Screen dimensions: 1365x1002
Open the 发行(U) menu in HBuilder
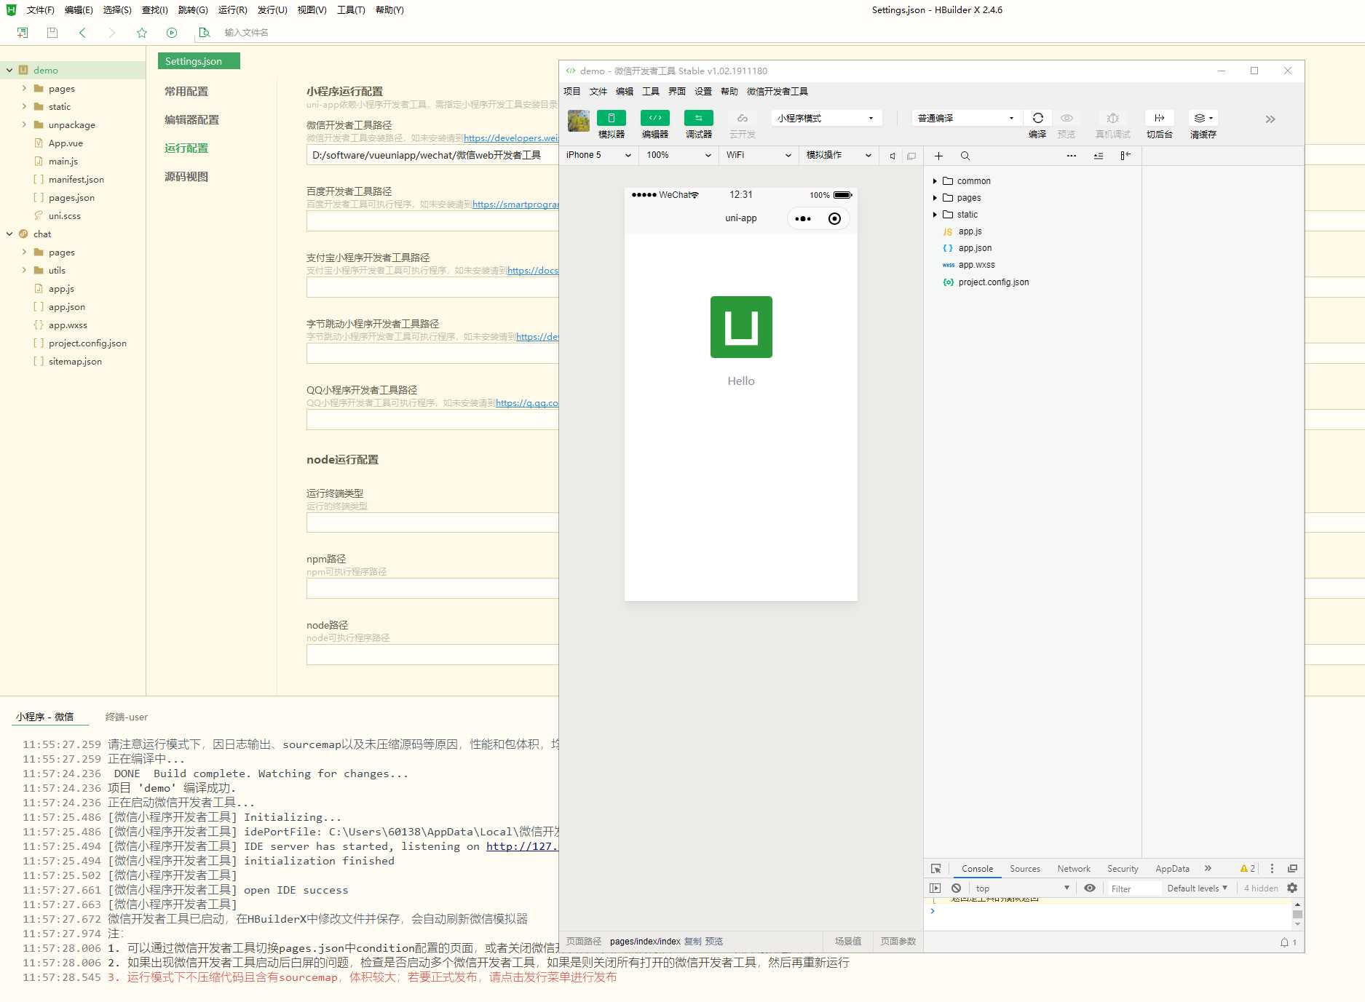pyautogui.click(x=272, y=10)
